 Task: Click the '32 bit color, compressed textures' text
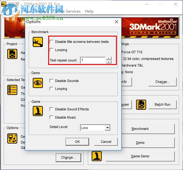tap(148, 59)
